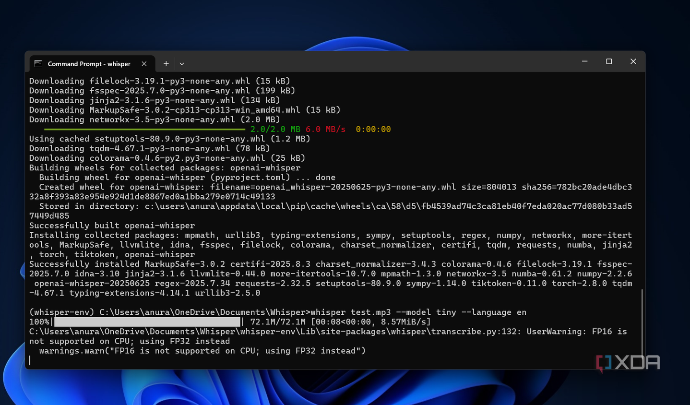Click 'Downloading colorama-0.4.6' line
The width and height of the screenshot is (690, 405).
[167, 158]
